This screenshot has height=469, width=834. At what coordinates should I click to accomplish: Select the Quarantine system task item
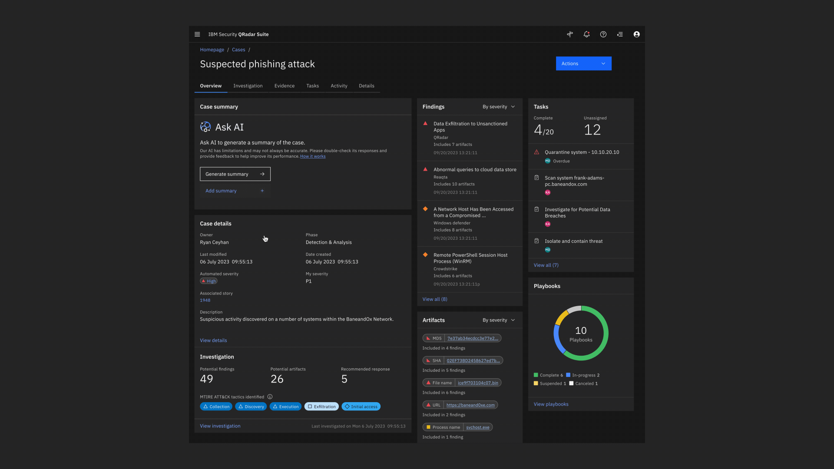[x=581, y=152]
